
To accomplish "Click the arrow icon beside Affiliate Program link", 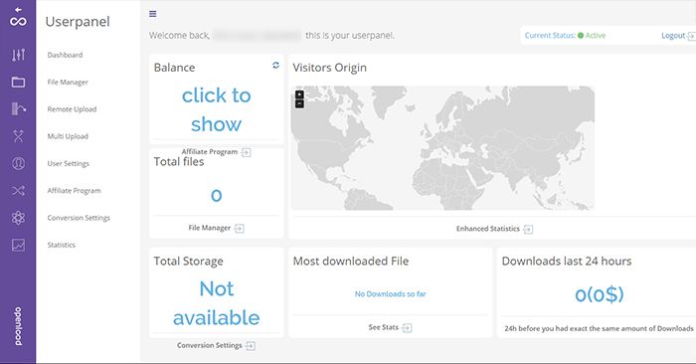I will [246, 152].
